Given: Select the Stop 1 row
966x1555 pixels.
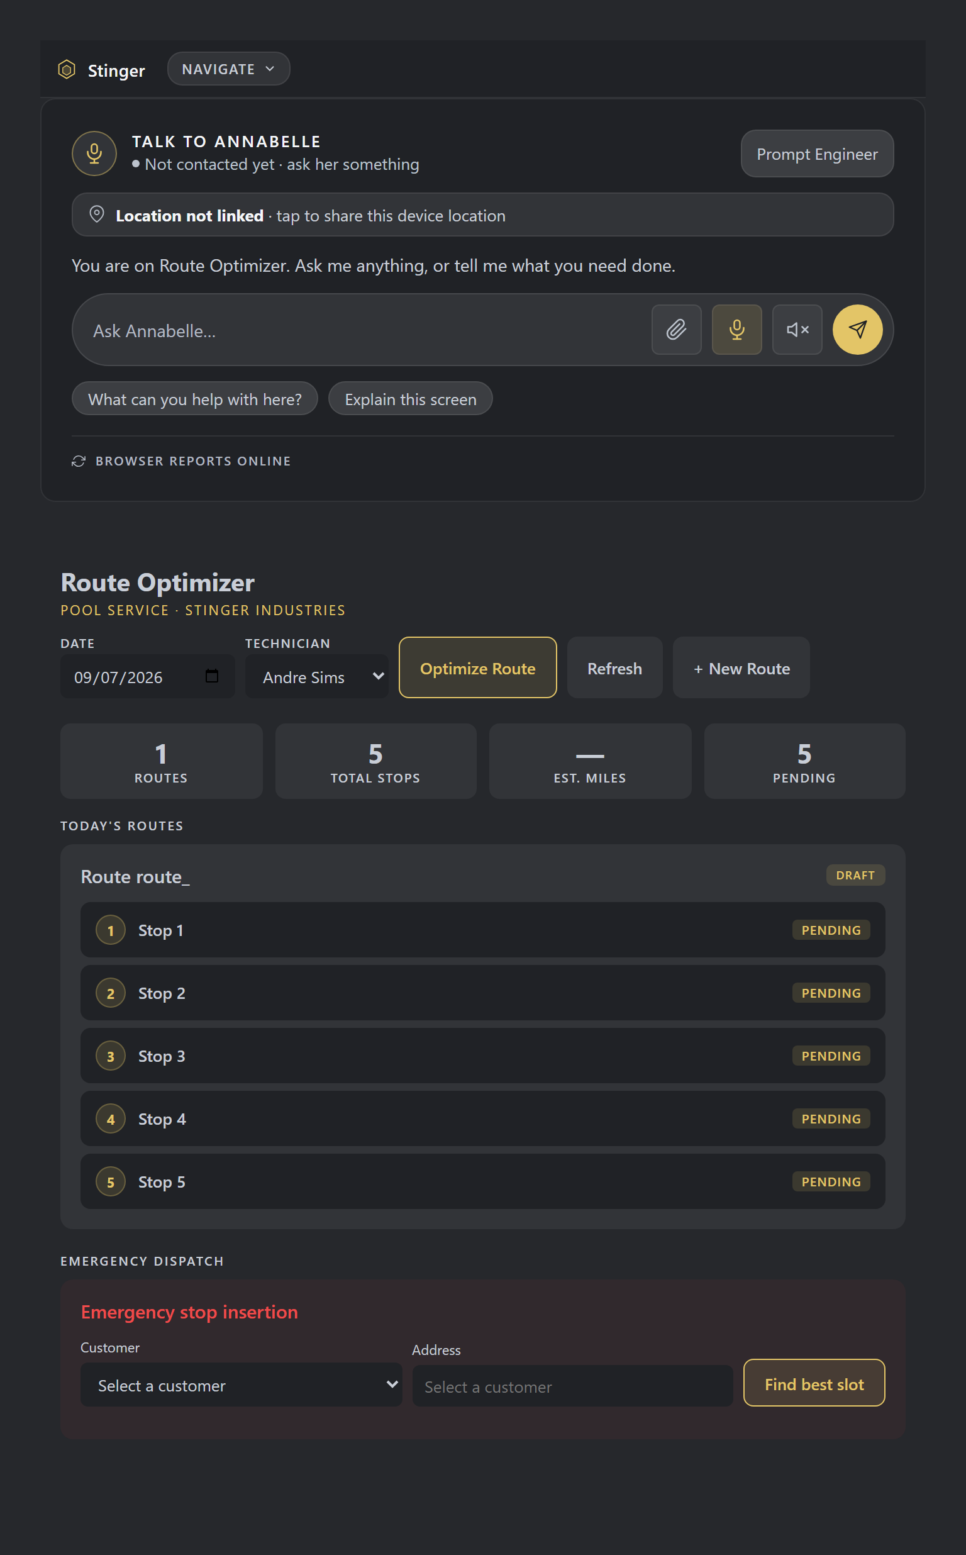Looking at the screenshot, I should click(483, 930).
